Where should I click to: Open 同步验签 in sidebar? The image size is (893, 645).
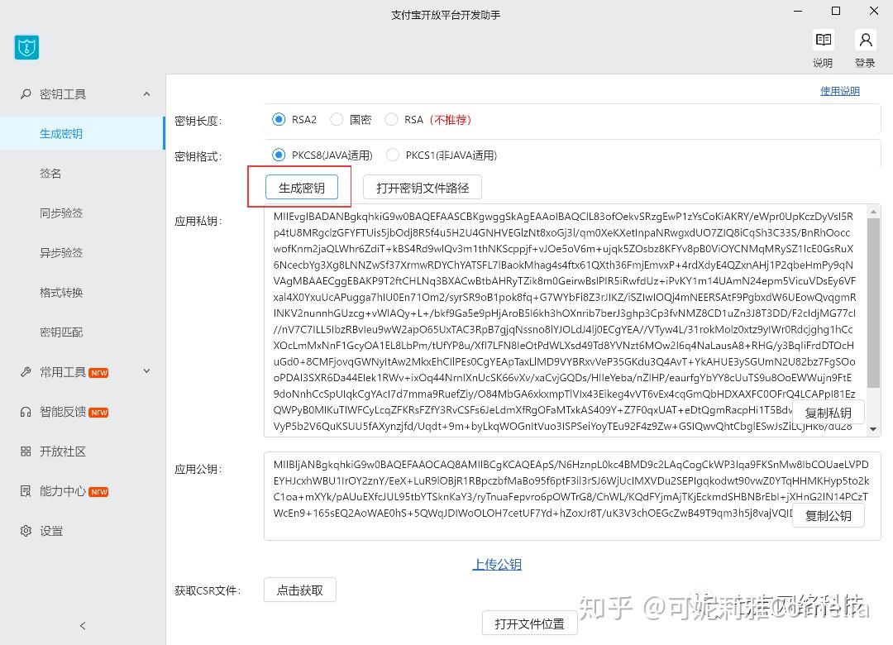point(61,213)
